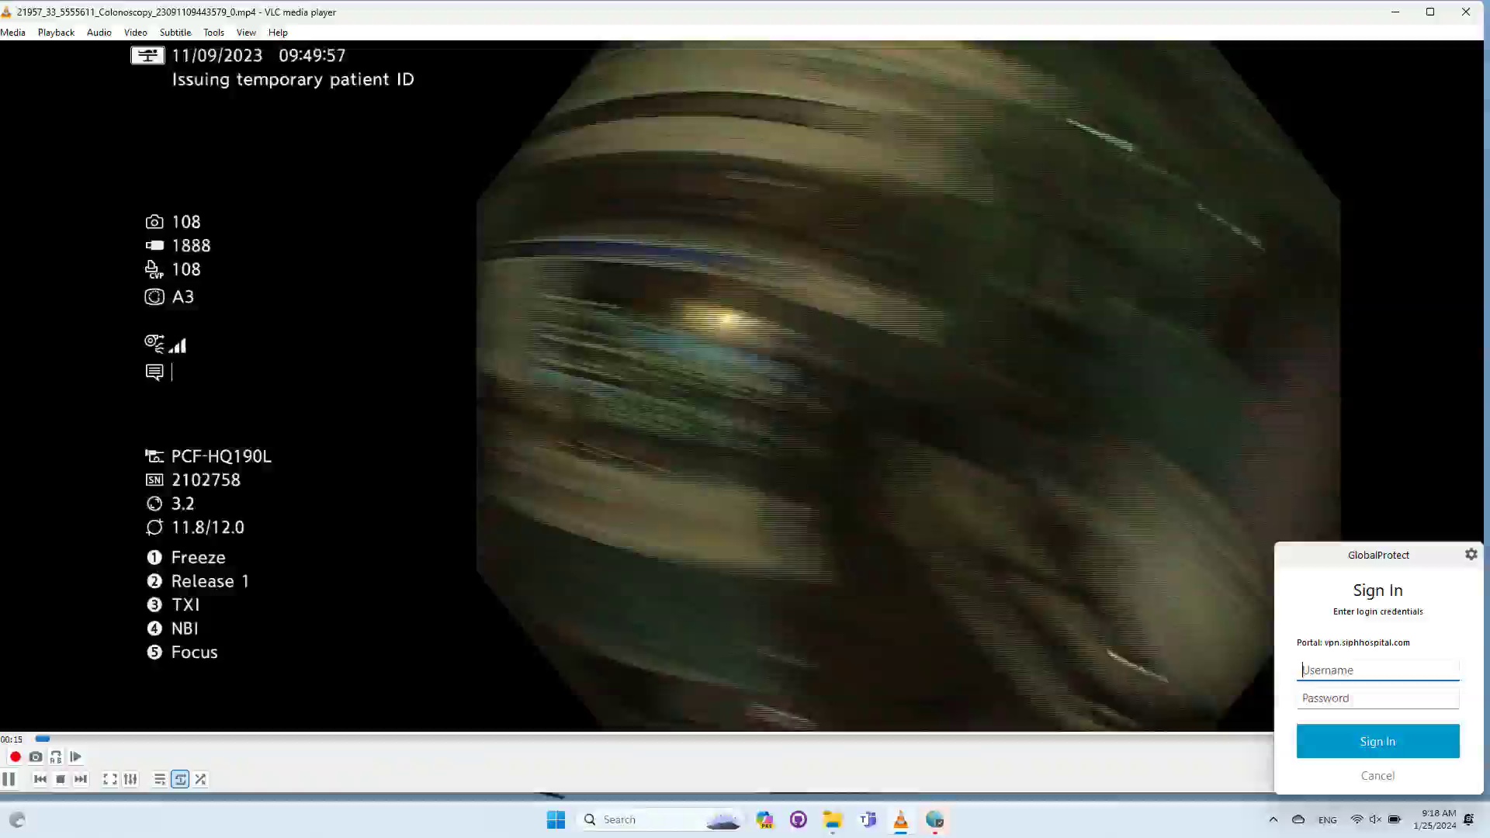Screen dimensions: 1490x838
Task: Expand hidden system tray icons
Action: click(x=1273, y=819)
